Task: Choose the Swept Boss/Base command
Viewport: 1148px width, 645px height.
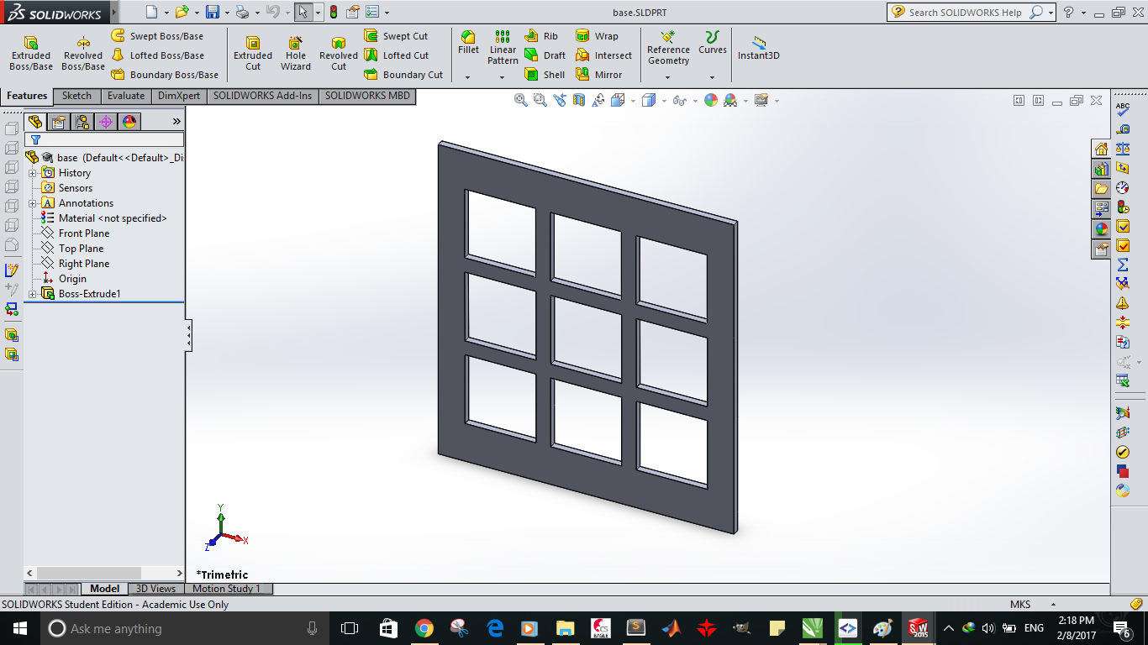Action: click(158, 36)
